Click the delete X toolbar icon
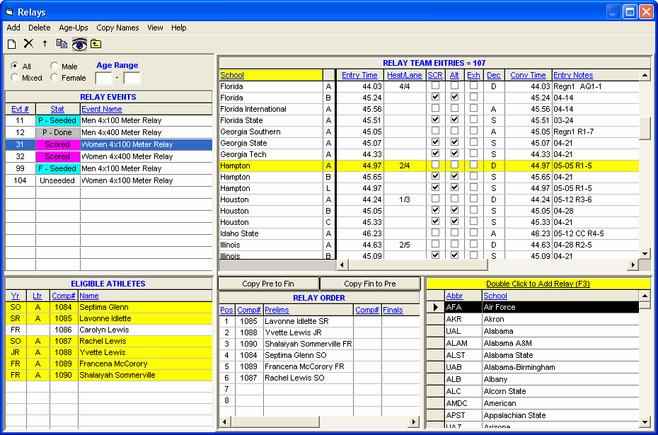This screenshot has height=435, width=658. [28, 44]
